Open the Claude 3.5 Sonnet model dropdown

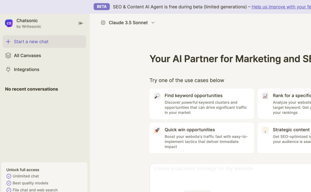click(128, 22)
